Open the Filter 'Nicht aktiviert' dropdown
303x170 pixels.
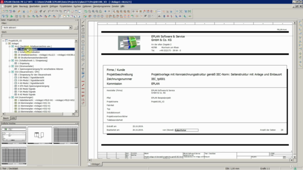71,27
